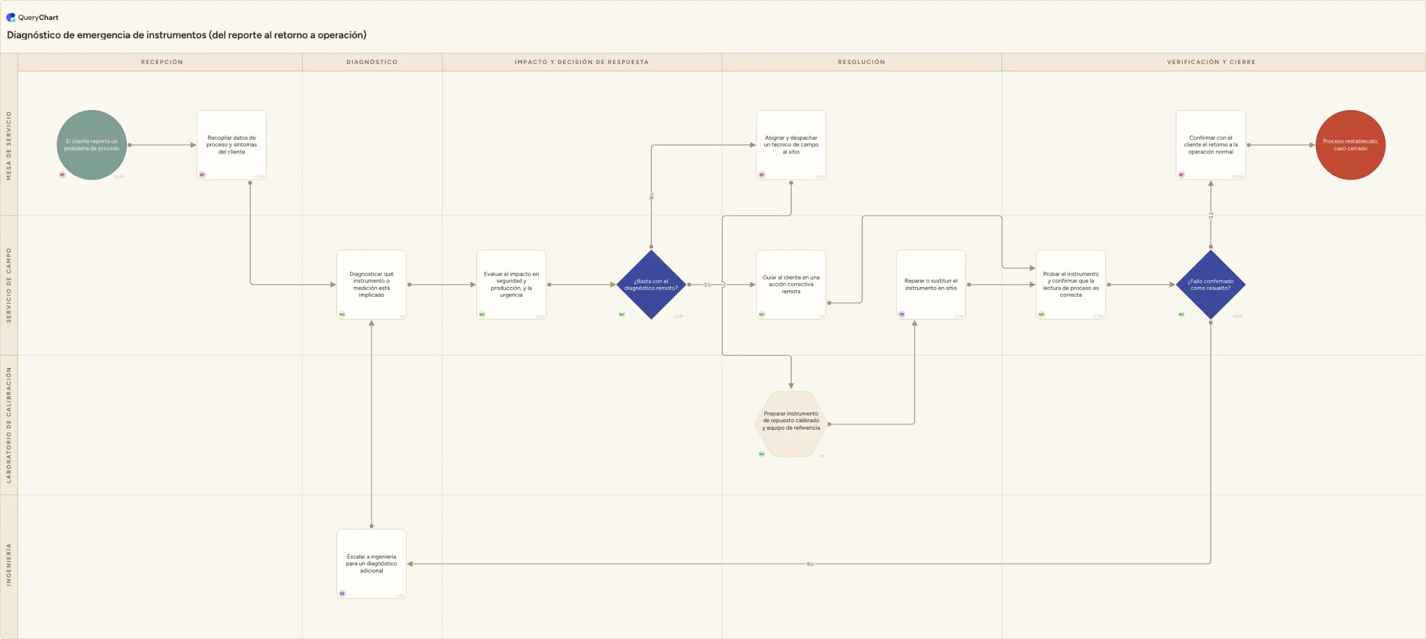
Task: Select the 'Recepción' phase column header
Action: (161, 62)
